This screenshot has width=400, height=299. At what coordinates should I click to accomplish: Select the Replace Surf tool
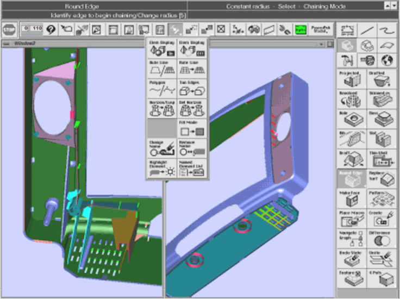pos(382,179)
